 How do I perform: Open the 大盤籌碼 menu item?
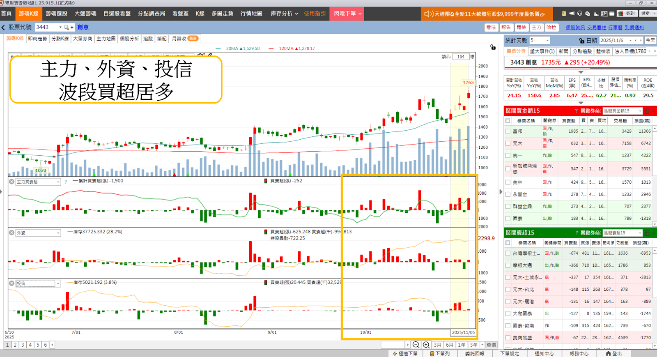click(85, 14)
